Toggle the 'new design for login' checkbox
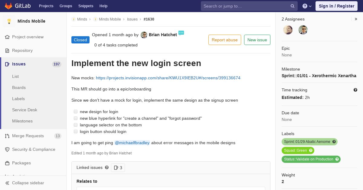The height and width of the screenshot is (190, 363). [76, 112]
